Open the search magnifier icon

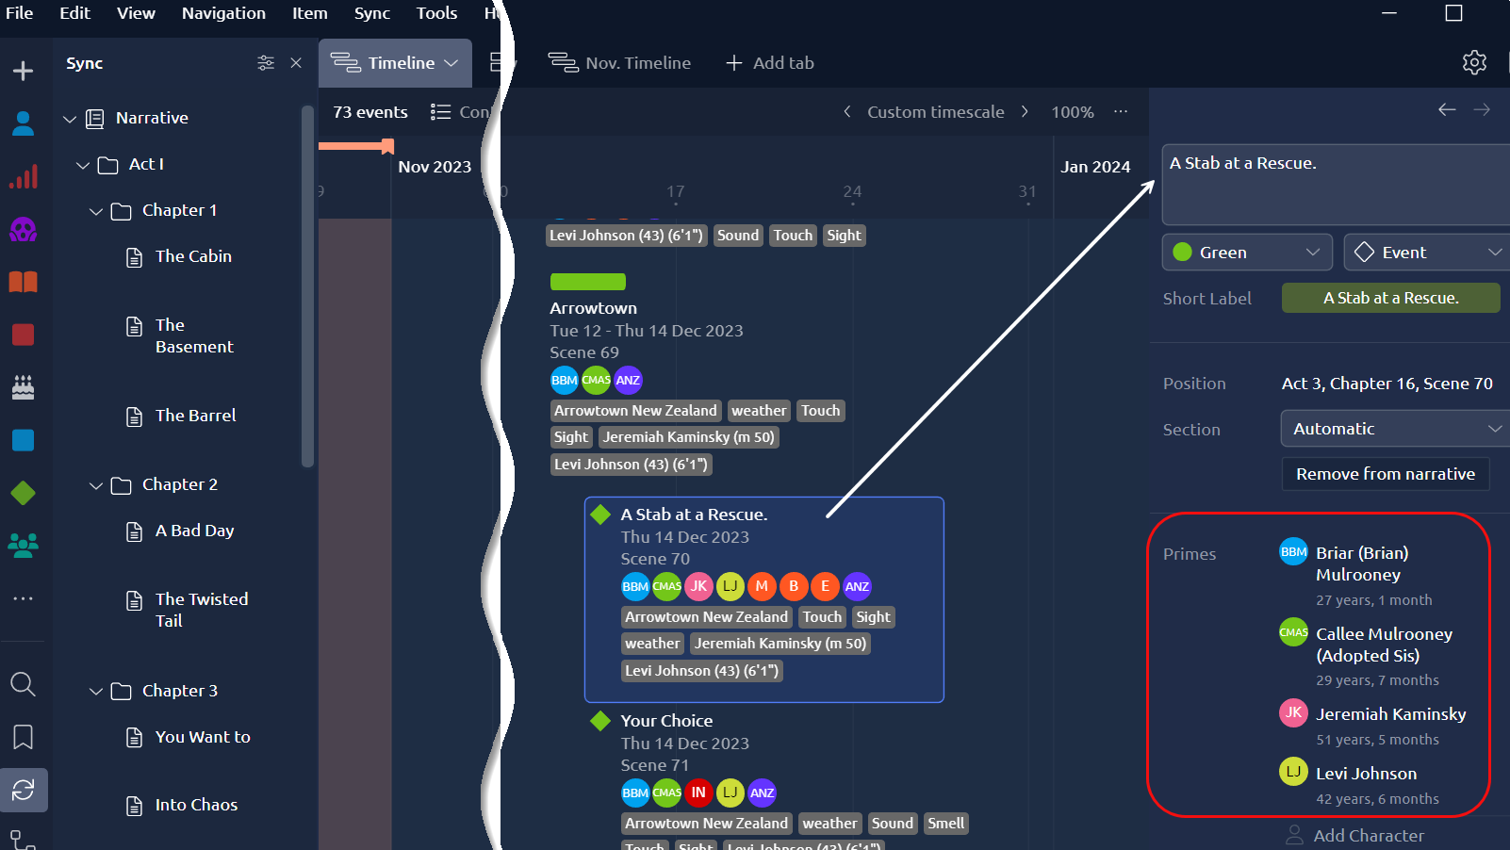pos(24,684)
